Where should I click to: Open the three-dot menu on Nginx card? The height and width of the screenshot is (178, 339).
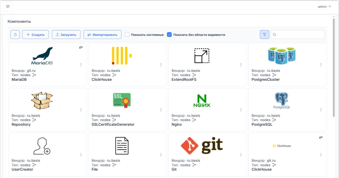[241, 110]
